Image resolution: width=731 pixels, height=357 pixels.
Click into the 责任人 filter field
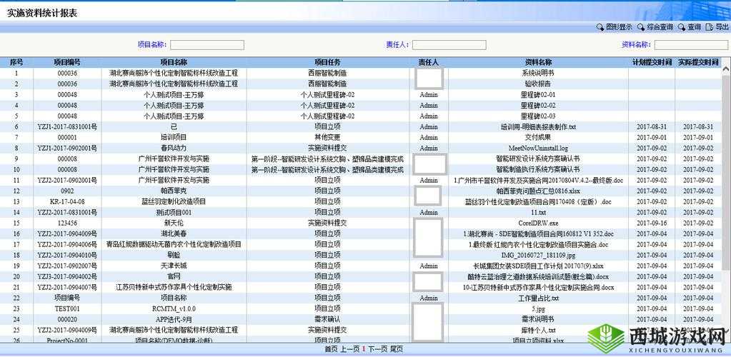pos(449,45)
